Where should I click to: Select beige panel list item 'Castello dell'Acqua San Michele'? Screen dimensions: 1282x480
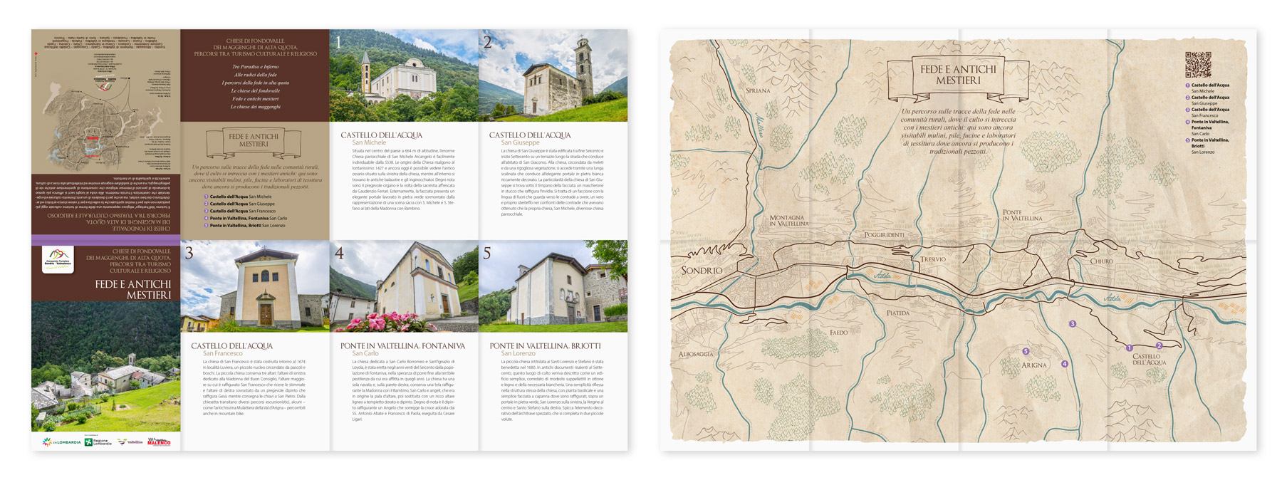[238, 197]
